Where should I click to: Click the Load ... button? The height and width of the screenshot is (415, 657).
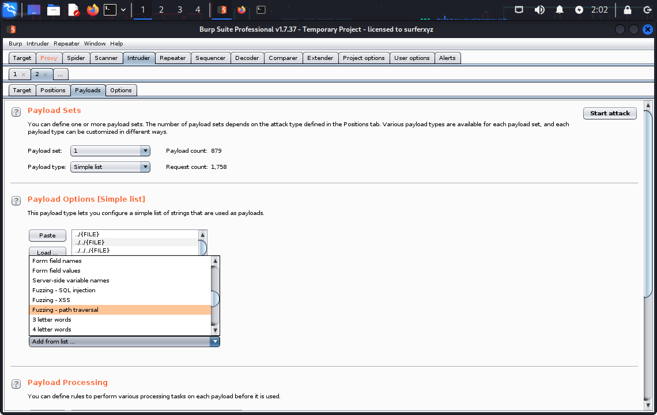coord(47,252)
